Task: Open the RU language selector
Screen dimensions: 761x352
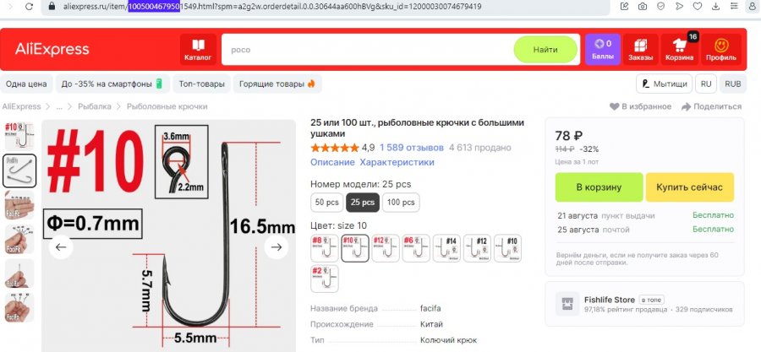Action: [706, 84]
